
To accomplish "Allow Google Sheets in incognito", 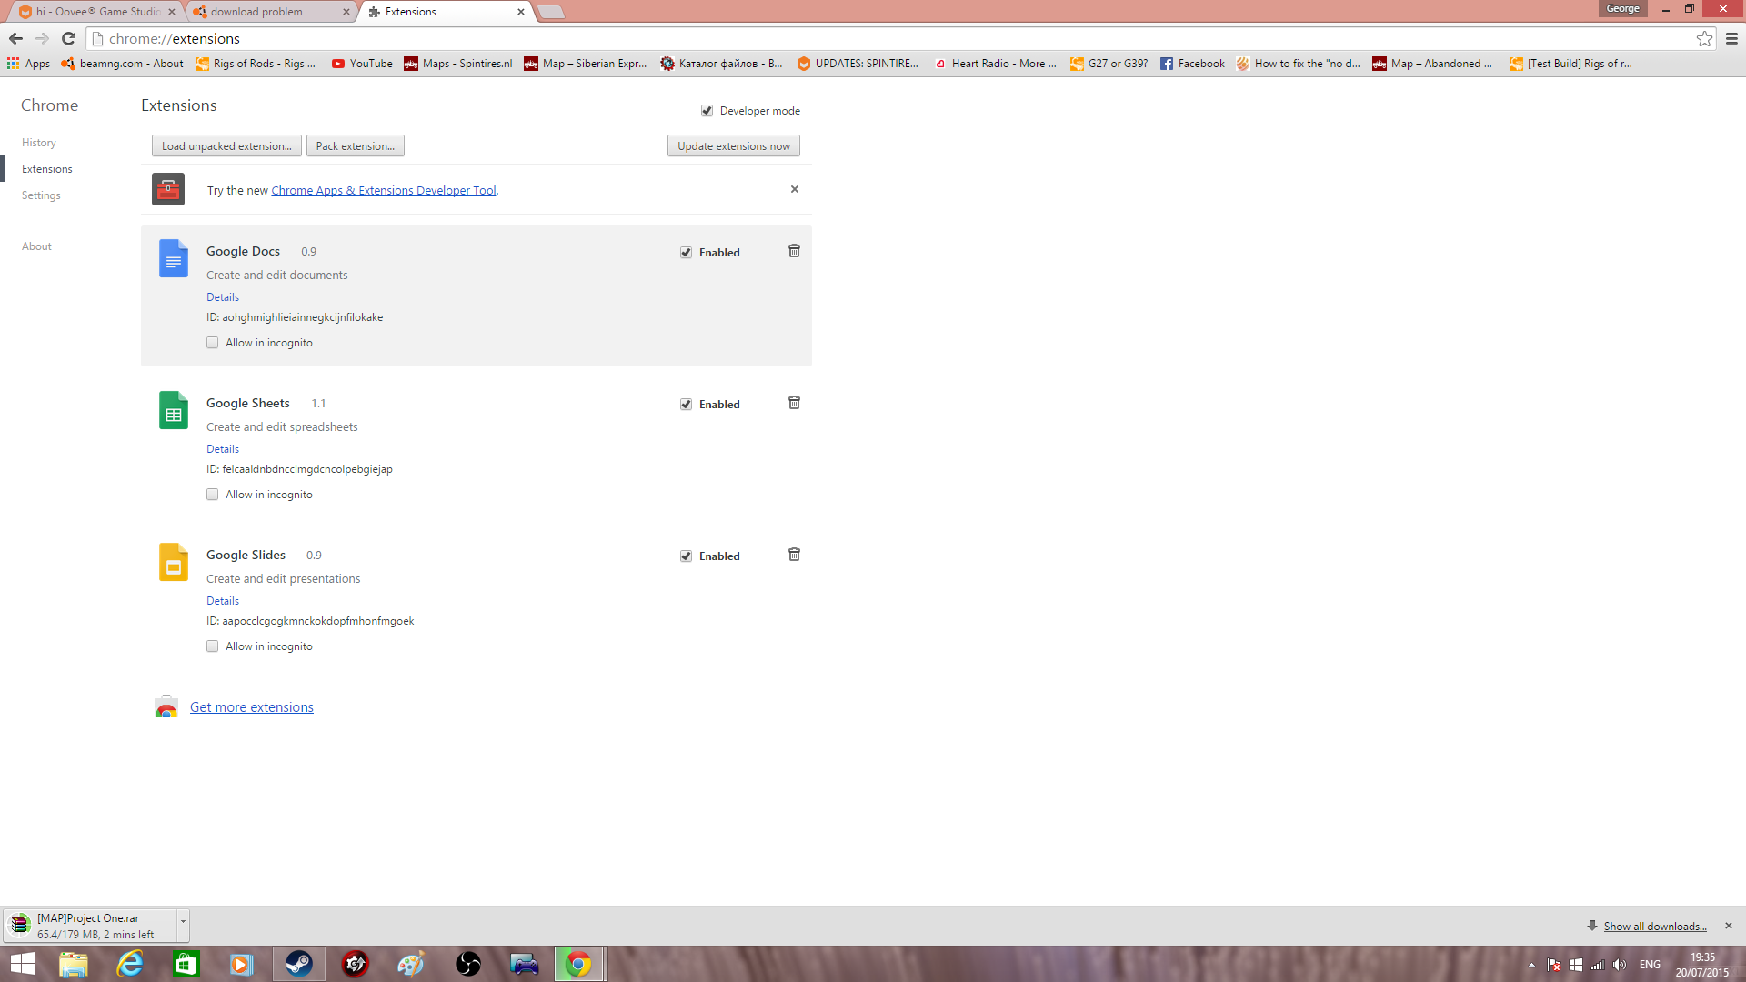I will [212, 495].
